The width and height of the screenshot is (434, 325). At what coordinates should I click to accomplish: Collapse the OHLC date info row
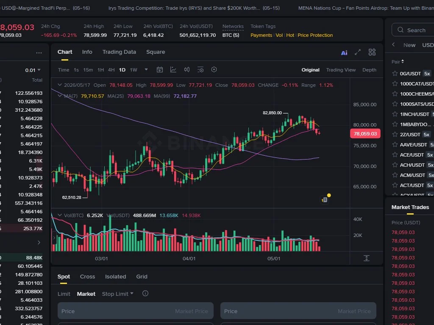59,85
